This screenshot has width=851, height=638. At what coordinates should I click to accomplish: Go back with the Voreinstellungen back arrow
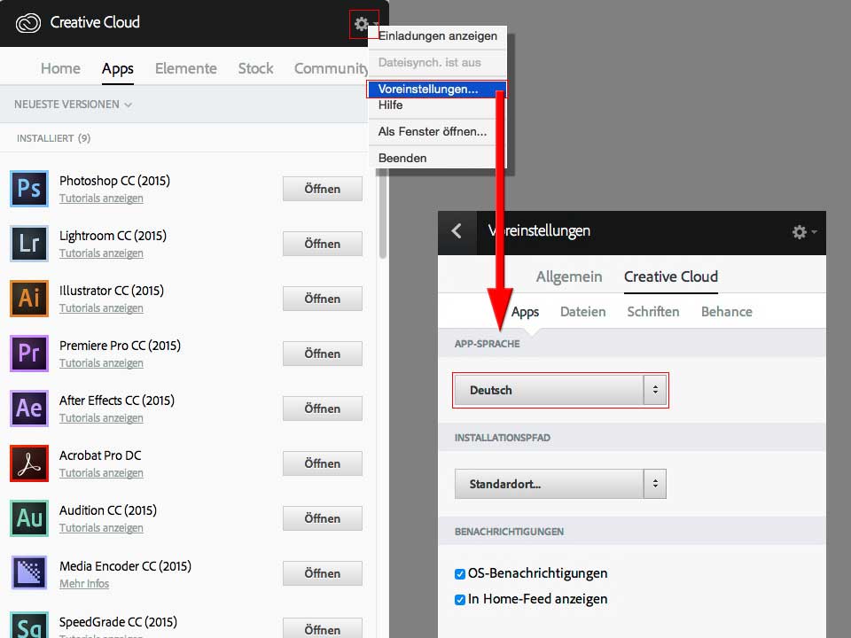tap(457, 231)
